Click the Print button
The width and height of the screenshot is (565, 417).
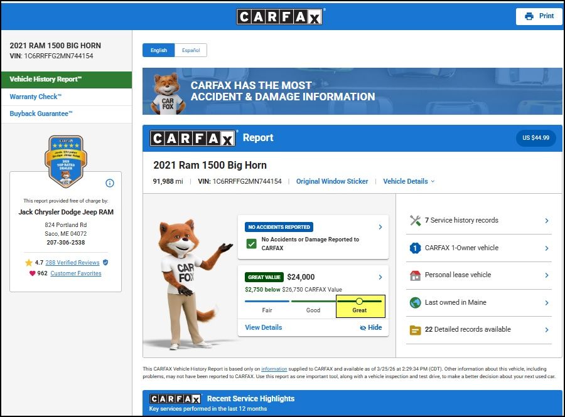coord(539,16)
